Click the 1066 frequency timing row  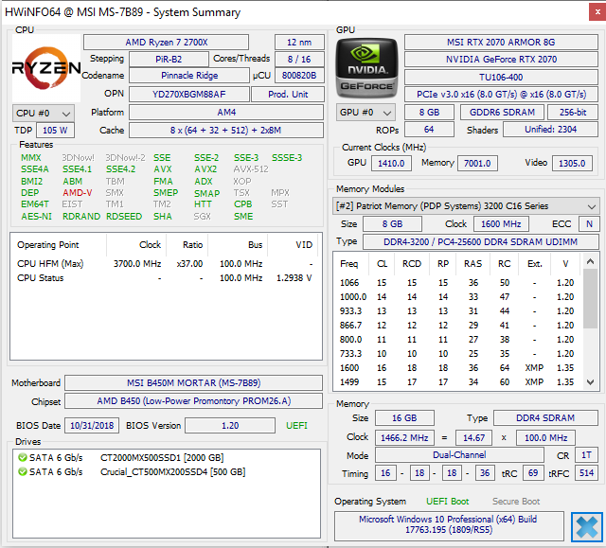pyautogui.click(x=457, y=283)
